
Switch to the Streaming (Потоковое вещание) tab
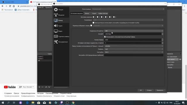[77, 13]
